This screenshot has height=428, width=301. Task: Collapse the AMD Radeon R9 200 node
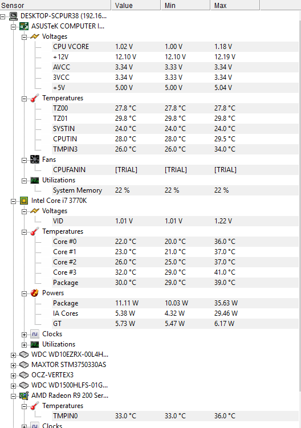coord(13,396)
